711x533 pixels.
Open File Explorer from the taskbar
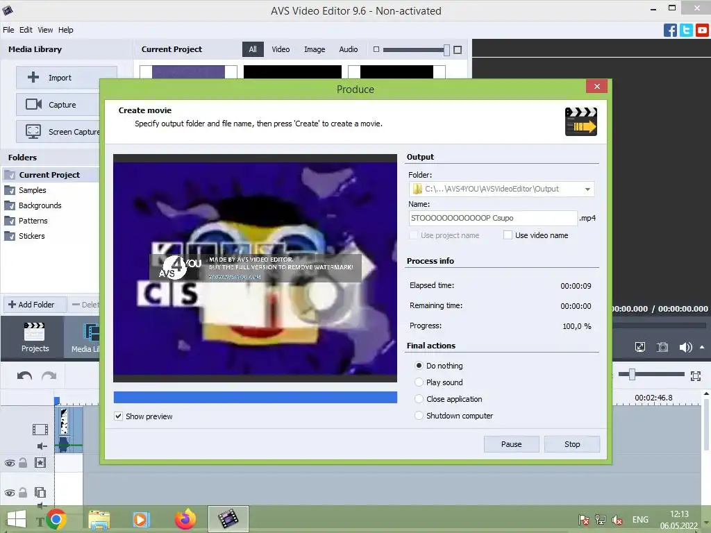[x=99, y=519]
